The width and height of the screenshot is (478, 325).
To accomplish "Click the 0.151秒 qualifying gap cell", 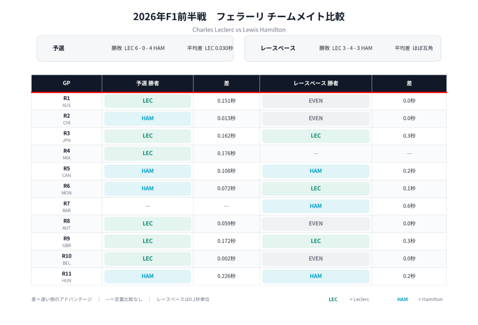I will 226,101.
